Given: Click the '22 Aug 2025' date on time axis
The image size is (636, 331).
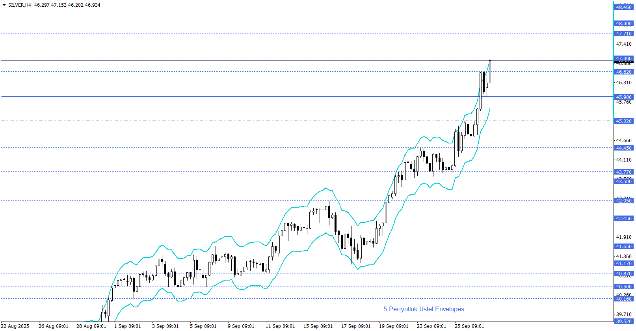Looking at the screenshot, I should 15,326.
